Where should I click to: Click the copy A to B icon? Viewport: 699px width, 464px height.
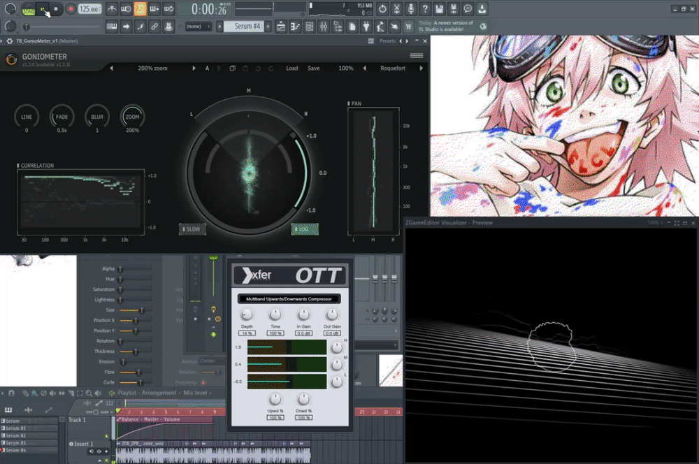click(x=232, y=68)
